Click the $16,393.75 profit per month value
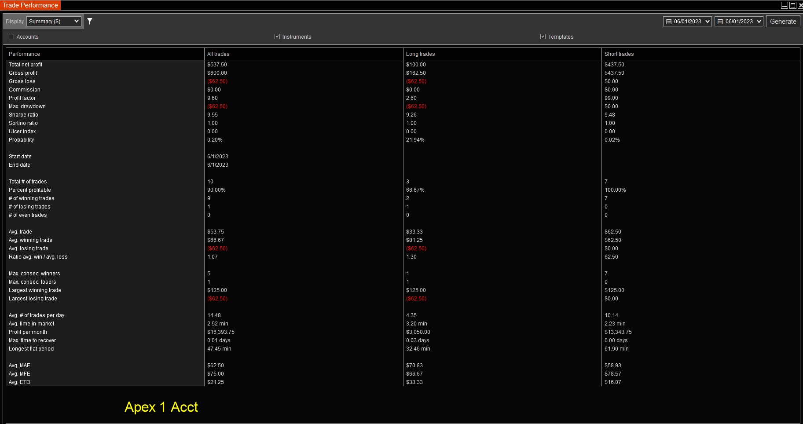The image size is (803, 424). coord(221,332)
